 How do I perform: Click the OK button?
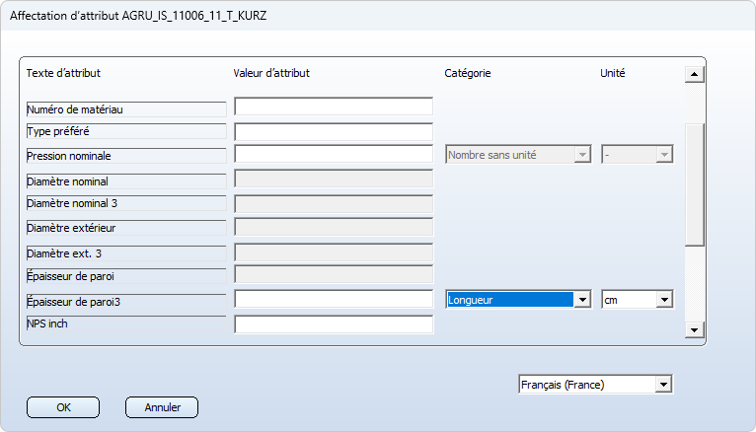[x=63, y=406]
